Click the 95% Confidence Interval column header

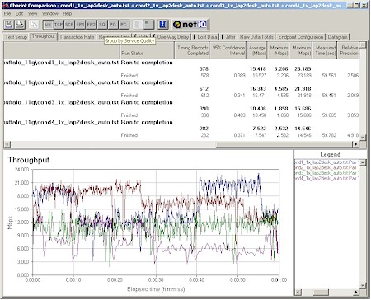(228, 50)
